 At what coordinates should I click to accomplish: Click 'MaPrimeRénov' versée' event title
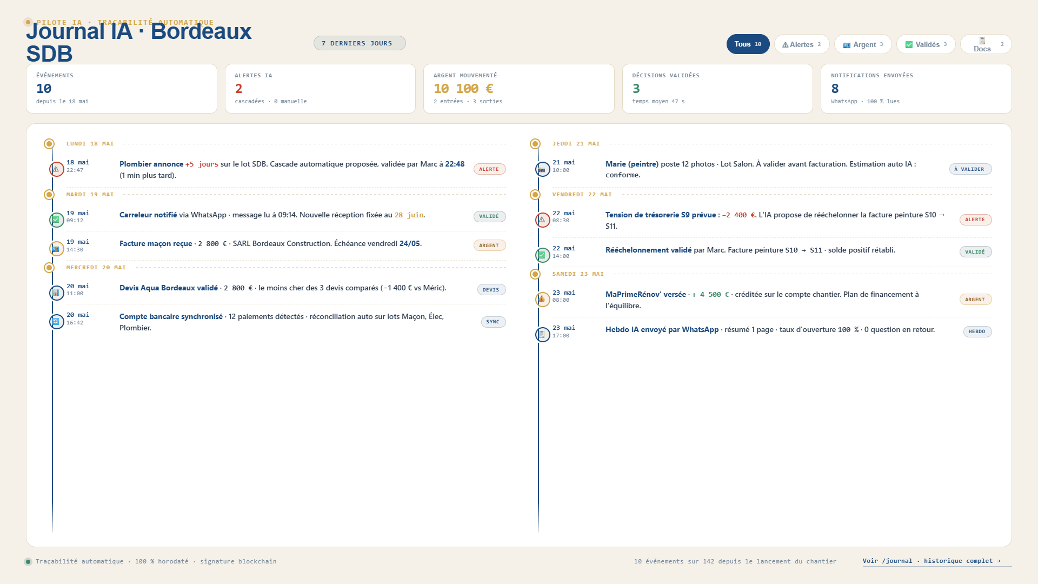646,294
